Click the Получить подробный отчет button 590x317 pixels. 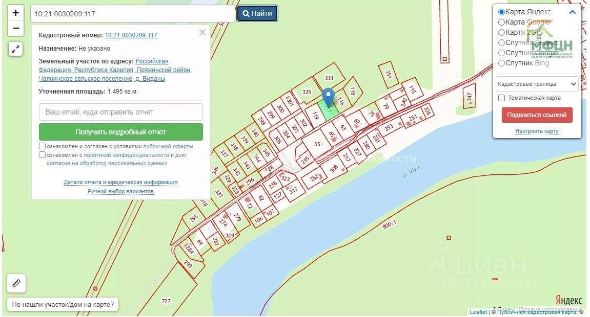(121, 132)
